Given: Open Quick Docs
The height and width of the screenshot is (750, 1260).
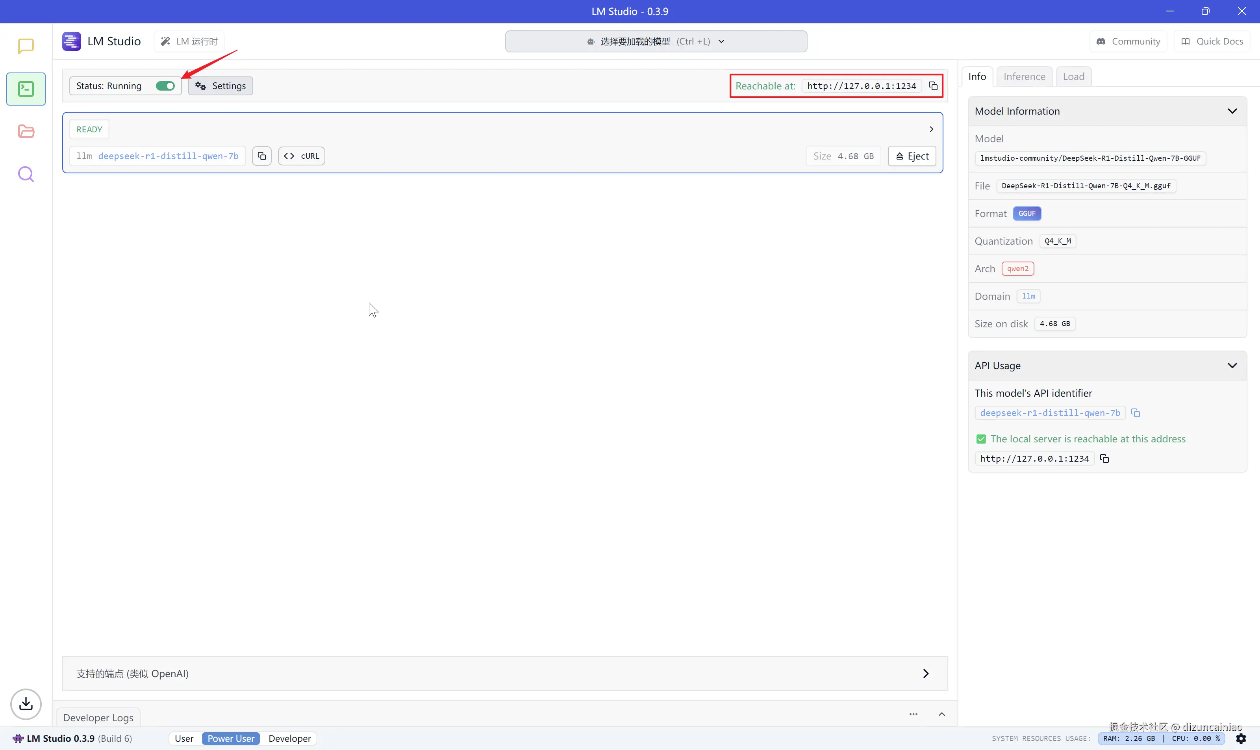Looking at the screenshot, I should point(1212,41).
